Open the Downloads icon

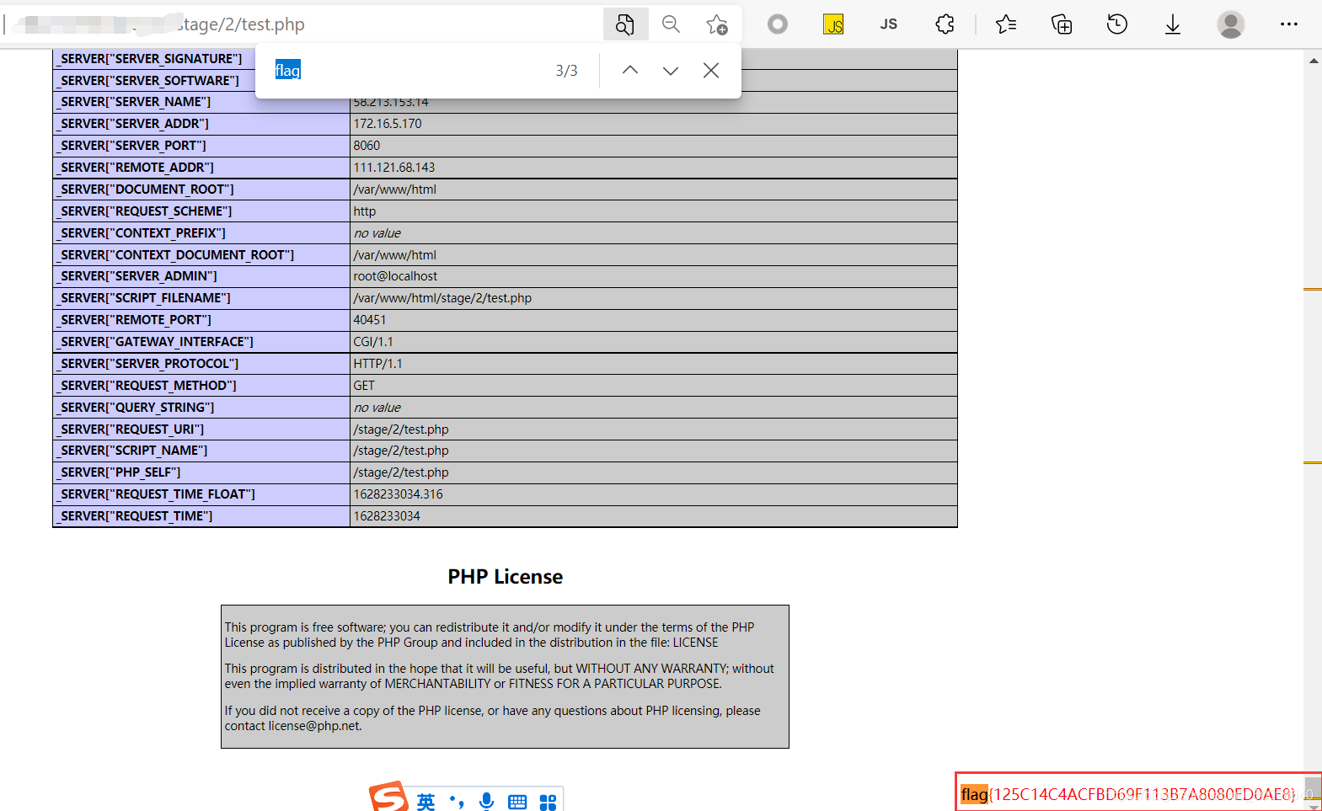pos(1173,24)
